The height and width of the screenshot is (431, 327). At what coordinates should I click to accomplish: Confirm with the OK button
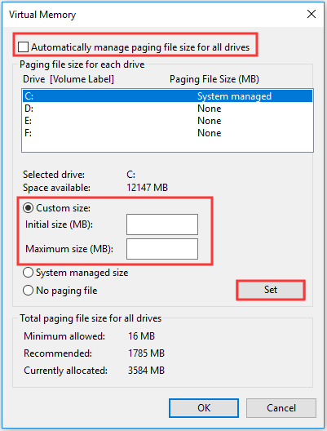click(x=204, y=408)
